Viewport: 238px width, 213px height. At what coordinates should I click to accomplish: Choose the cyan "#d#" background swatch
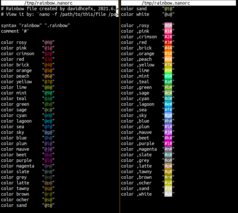point(168,99)
